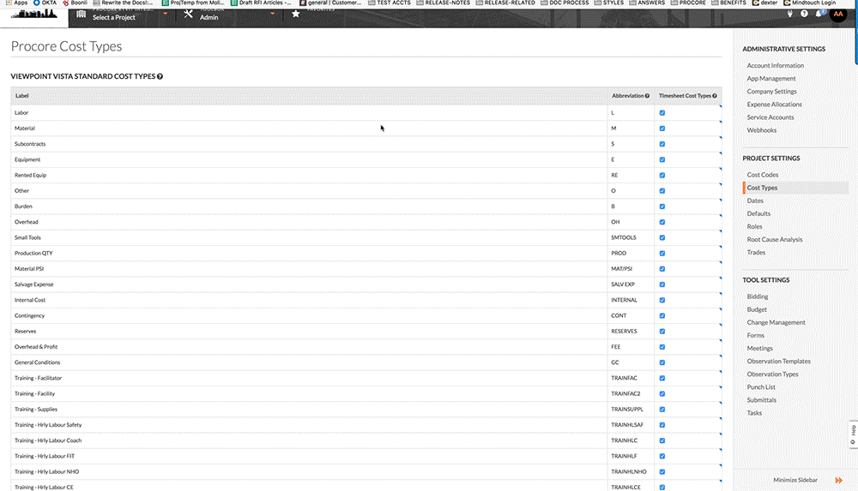Go to Cost Codes in Project Settings
Viewport: 858px width, 491px height.
click(763, 175)
